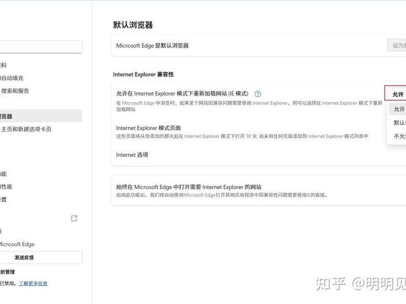
Task: Open the 了解更多信息 link
Action: click(33, 283)
